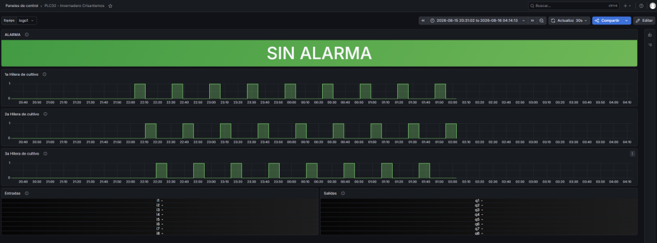Image resolution: width=657 pixels, height=243 pixels.
Task: Click the 1a Hilera de cultivo title
Action: (22, 74)
